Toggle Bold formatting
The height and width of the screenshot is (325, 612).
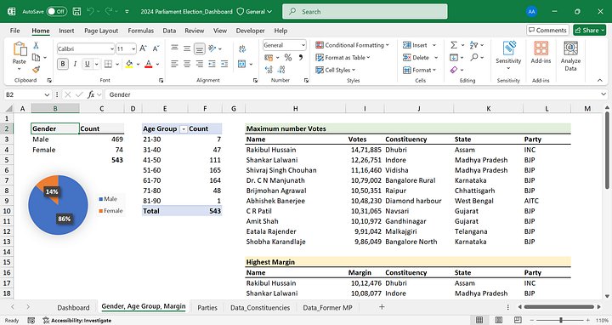tap(63, 64)
